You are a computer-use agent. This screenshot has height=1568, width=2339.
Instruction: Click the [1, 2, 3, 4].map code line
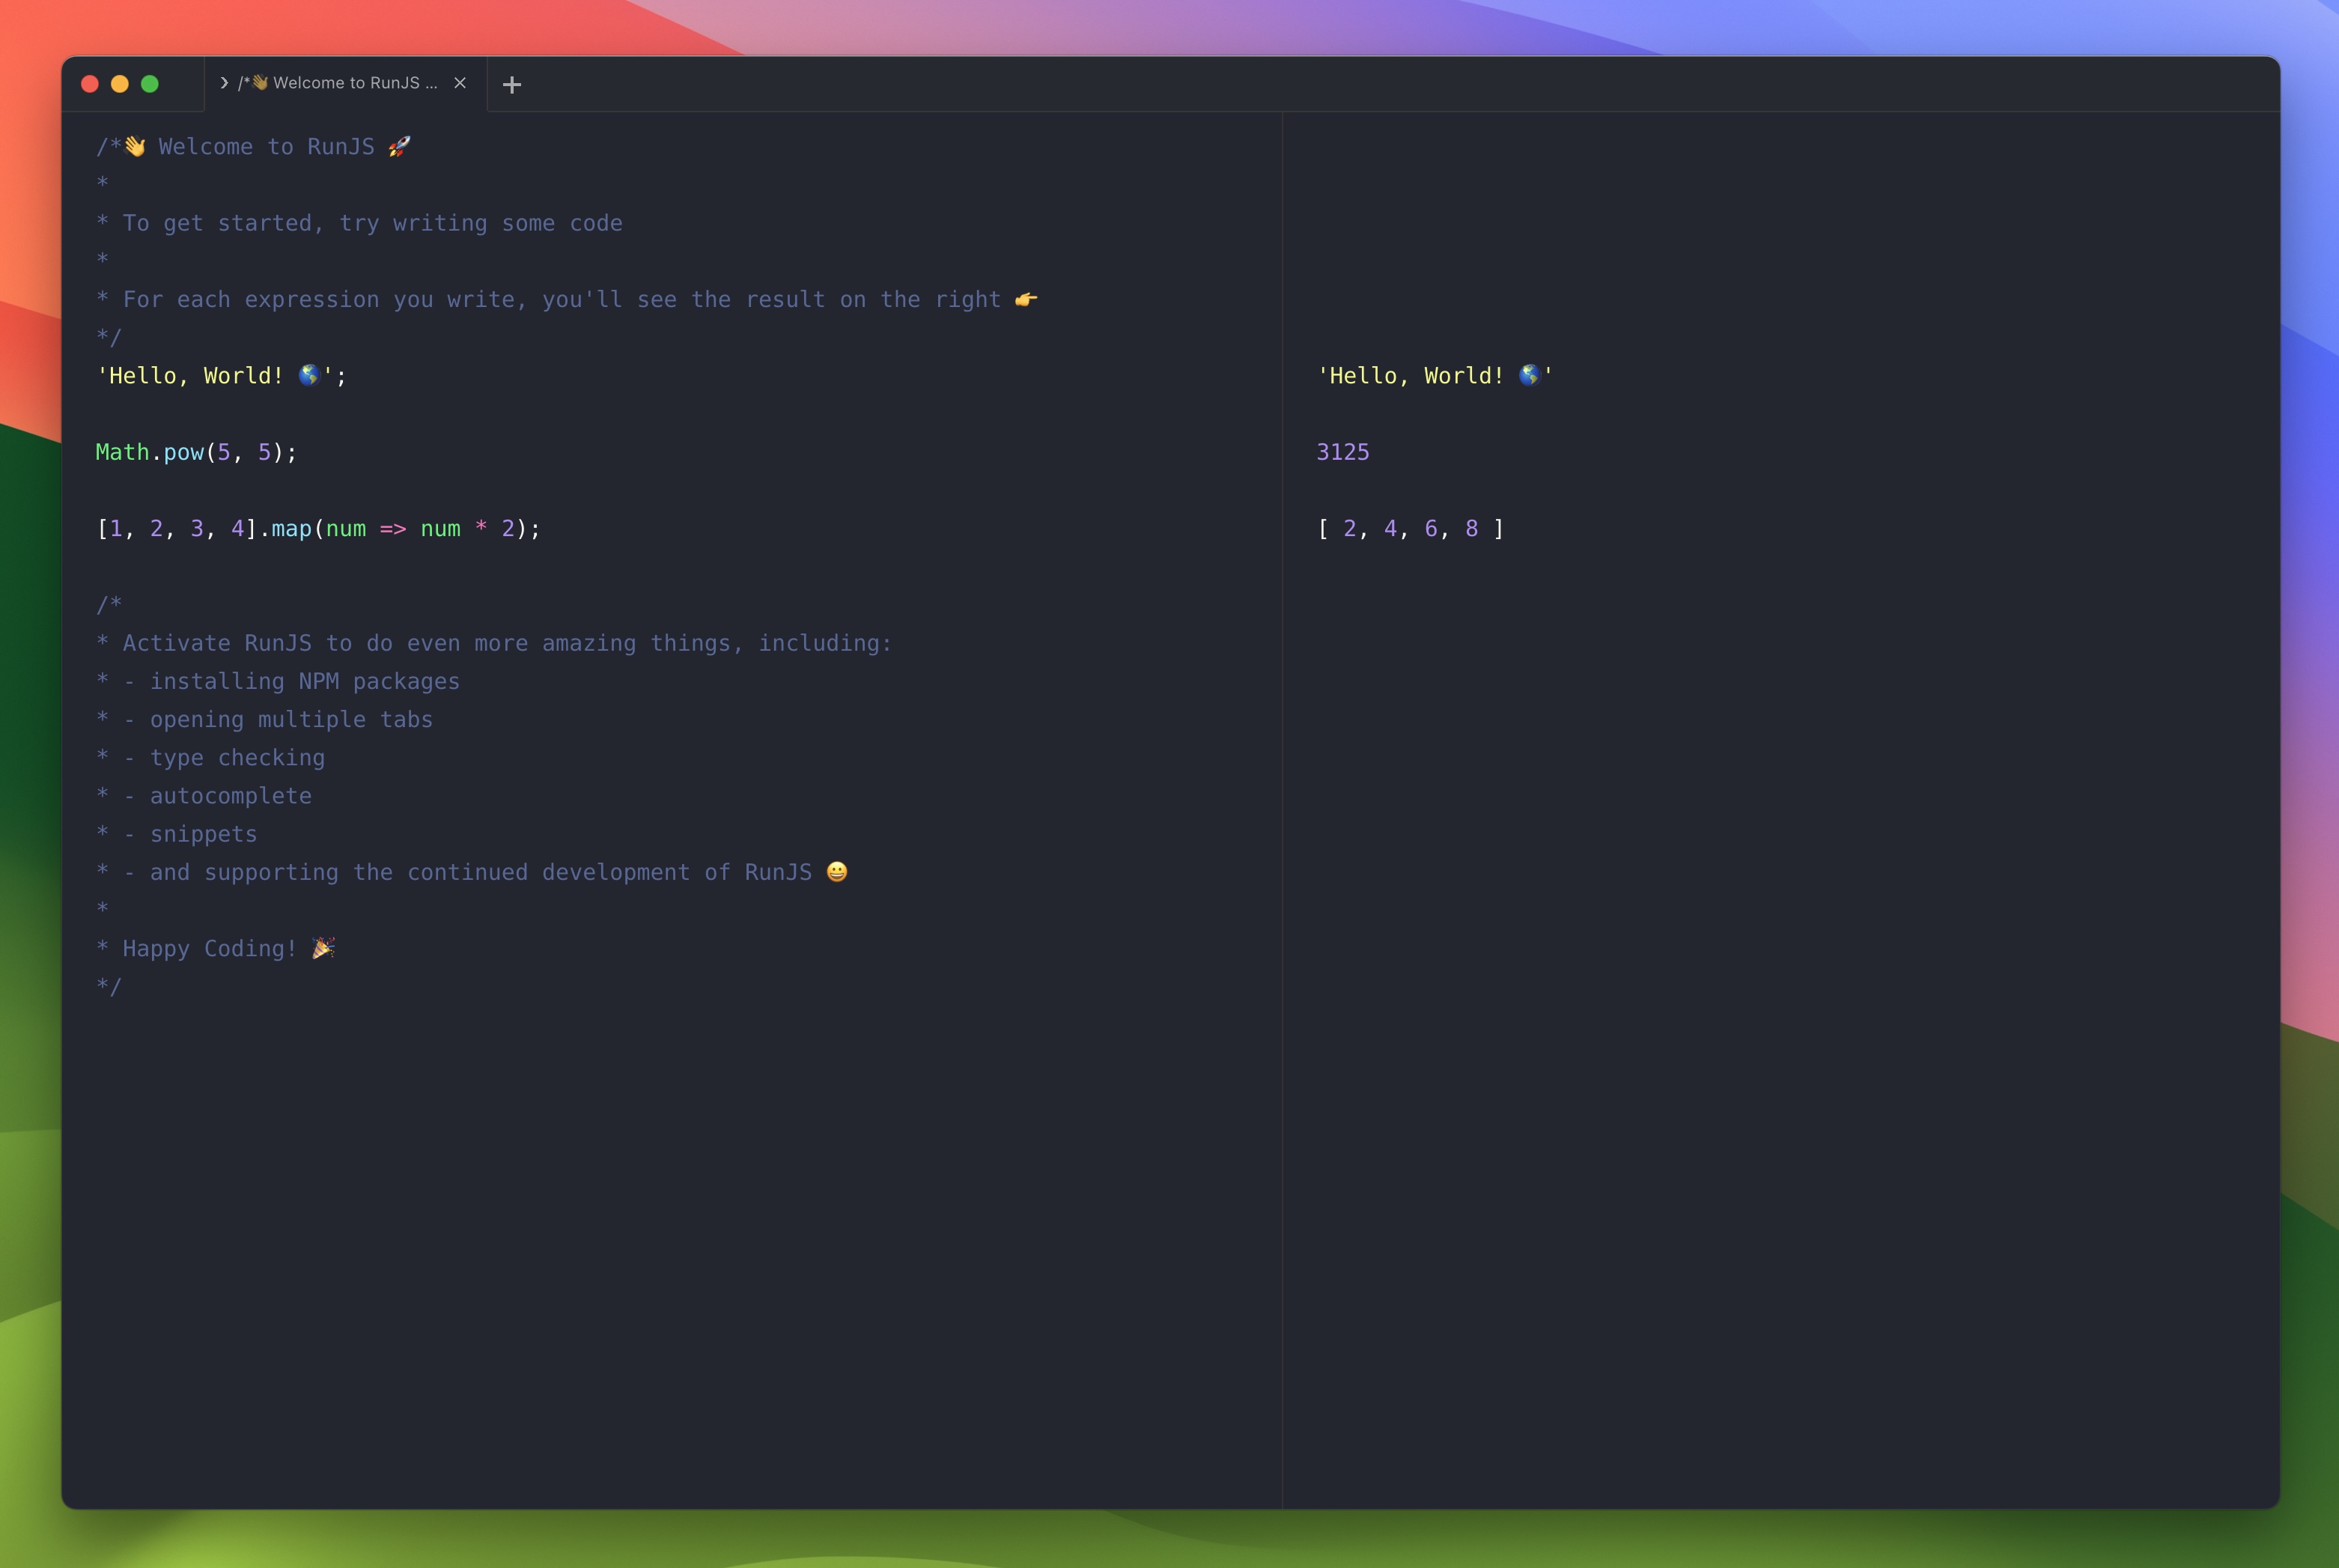(x=318, y=529)
